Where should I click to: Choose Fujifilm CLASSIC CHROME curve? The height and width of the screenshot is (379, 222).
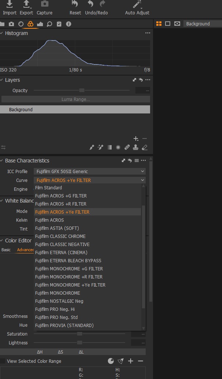coord(60,236)
